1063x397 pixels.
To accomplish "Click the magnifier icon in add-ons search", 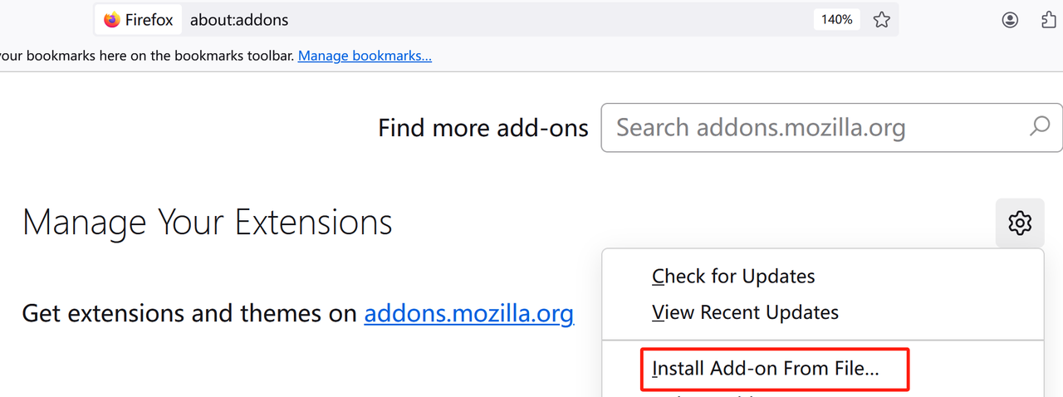I will (1039, 127).
